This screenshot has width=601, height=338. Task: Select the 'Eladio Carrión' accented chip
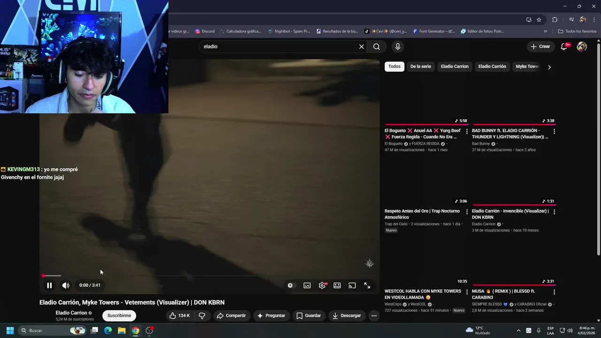492,67
